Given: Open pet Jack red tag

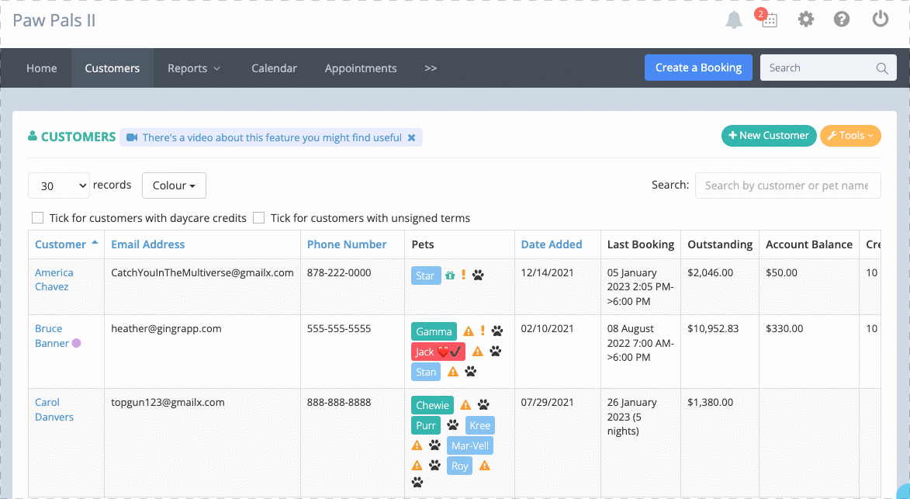Looking at the screenshot, I should 438,352.
